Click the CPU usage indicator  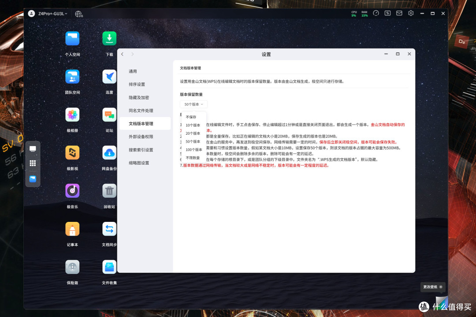click(x=354, y=14)
